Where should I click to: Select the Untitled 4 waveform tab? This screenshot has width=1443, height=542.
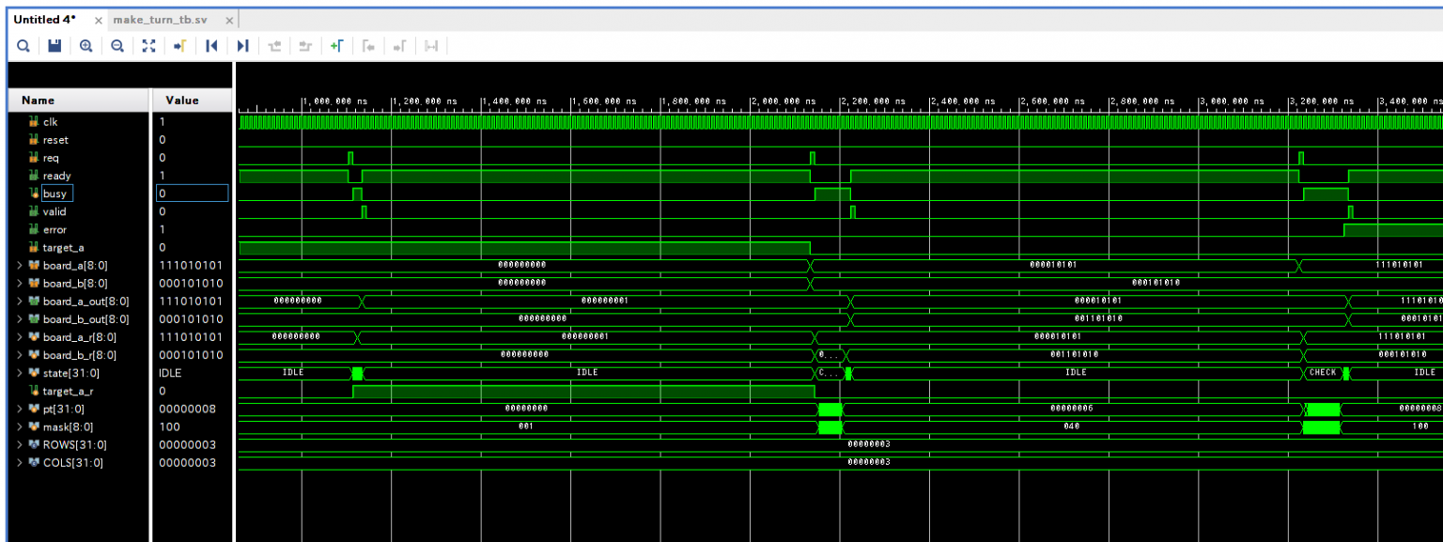coord(44,20)
